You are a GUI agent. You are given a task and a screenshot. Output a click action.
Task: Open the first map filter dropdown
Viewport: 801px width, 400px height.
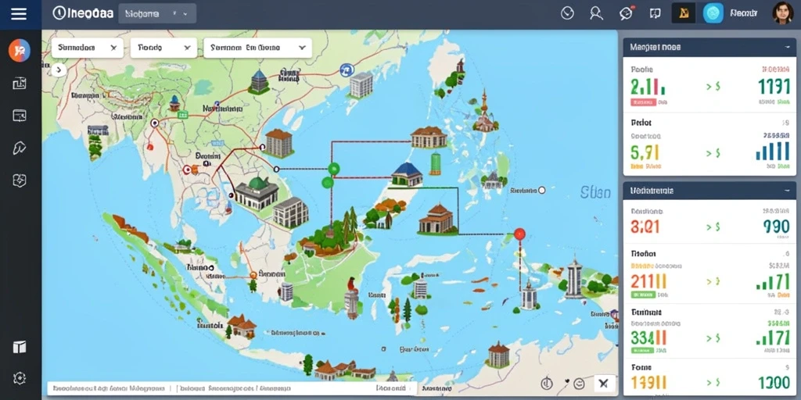tap(88, 48)
